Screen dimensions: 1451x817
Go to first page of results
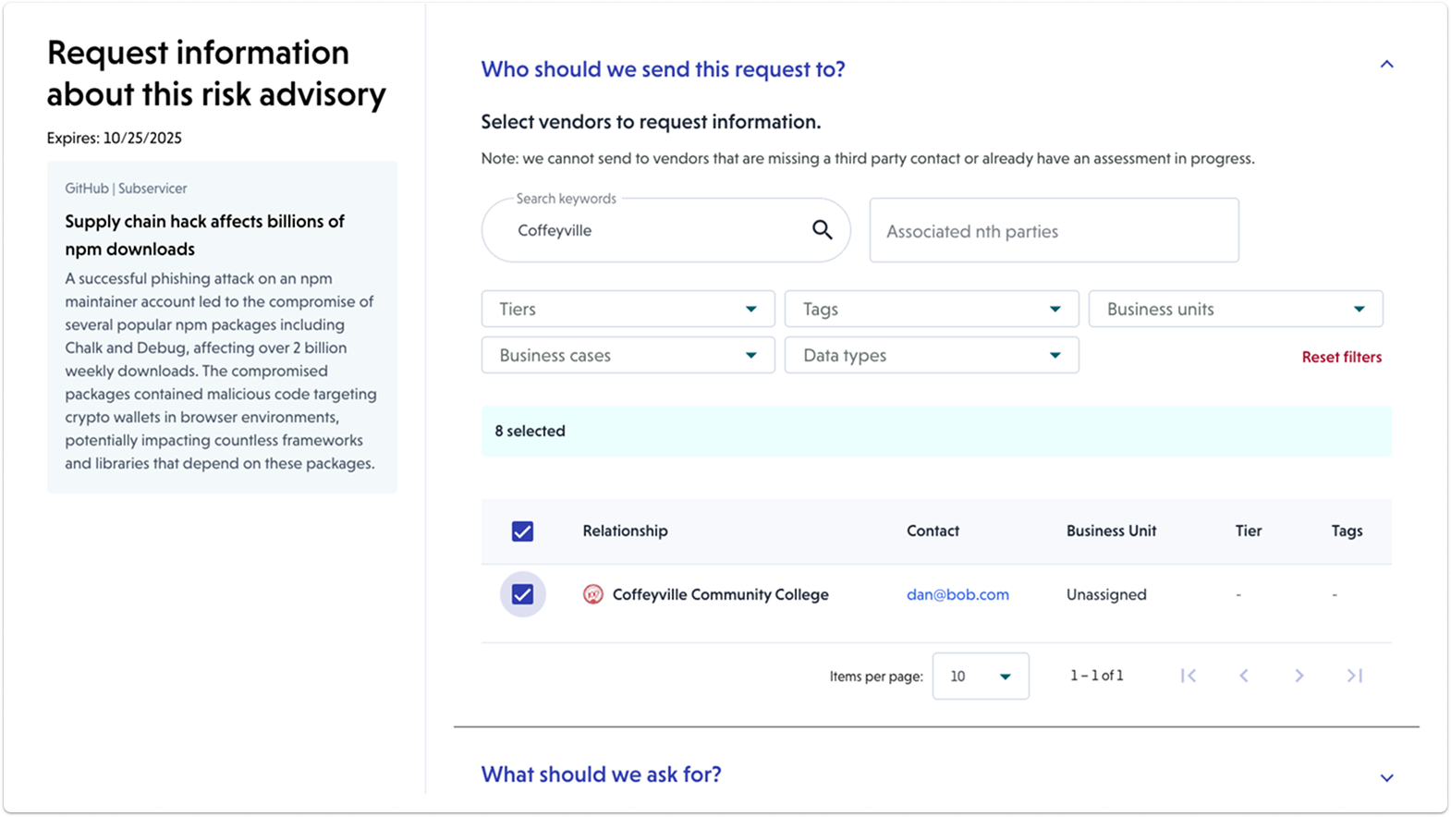tap(1189, 676)
